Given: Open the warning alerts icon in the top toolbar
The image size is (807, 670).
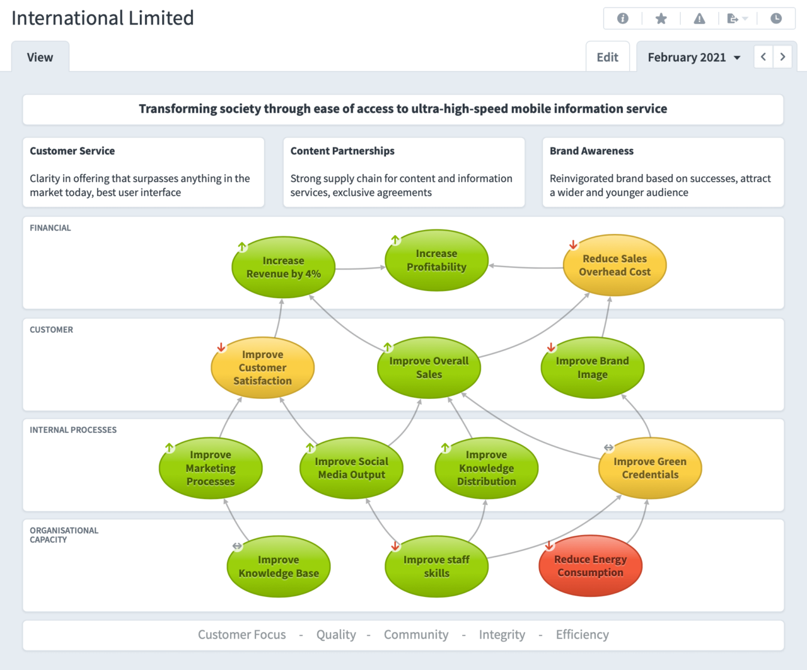Looking at the screenshot, I should click(x=699, y=18).
